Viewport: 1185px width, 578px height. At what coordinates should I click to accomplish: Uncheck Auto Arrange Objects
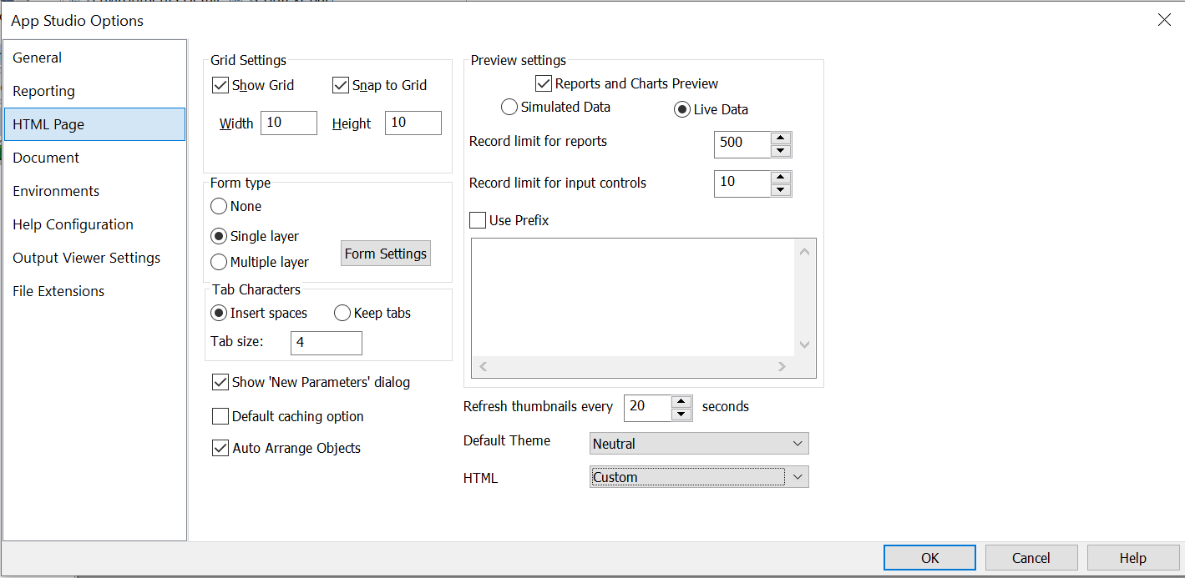tap(220, 448)
